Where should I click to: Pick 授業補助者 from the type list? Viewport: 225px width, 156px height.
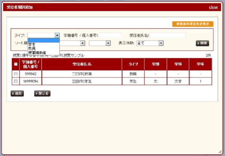[x=37, y=53]
